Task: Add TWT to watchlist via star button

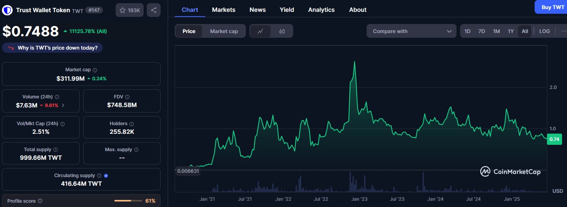Action: (129, 10)
